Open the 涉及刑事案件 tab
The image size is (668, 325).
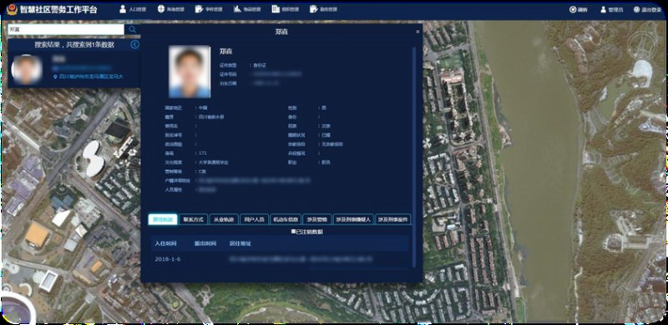[393, 219]
